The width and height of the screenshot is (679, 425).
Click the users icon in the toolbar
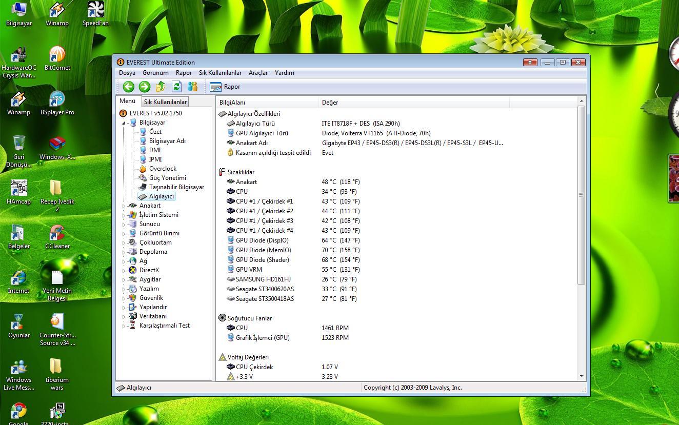coord(193,87)
